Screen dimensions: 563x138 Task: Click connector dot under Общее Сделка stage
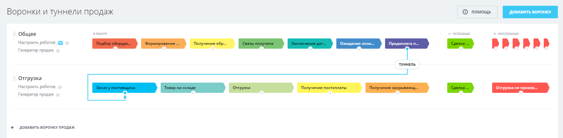point(461,49)
